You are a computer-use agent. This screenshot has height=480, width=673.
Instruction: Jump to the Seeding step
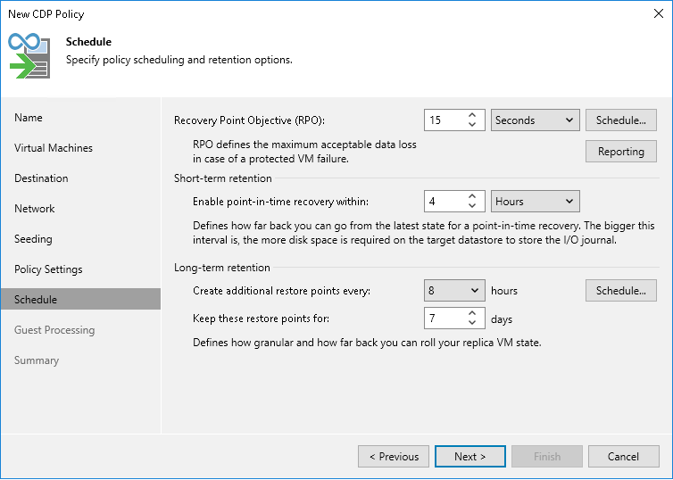[x=33, y=239]
